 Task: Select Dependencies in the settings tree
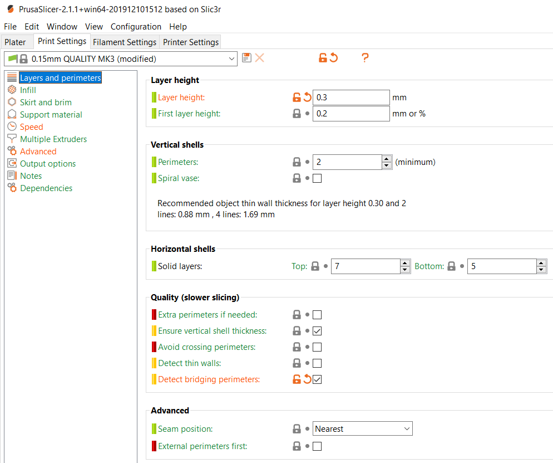pos(46,188)
